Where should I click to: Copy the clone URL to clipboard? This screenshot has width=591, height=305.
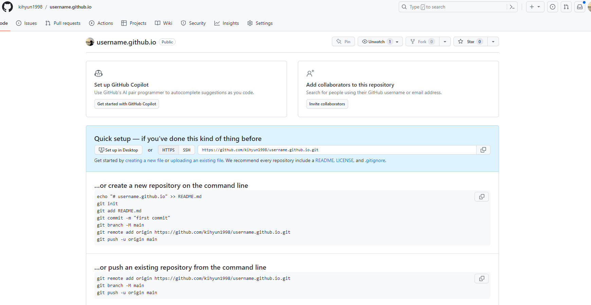[x=483, y=150]
